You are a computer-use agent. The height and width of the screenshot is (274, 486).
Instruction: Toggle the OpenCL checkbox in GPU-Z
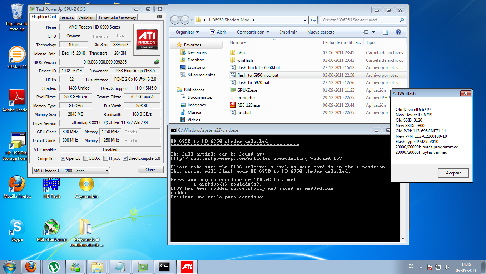coord(63,158)
